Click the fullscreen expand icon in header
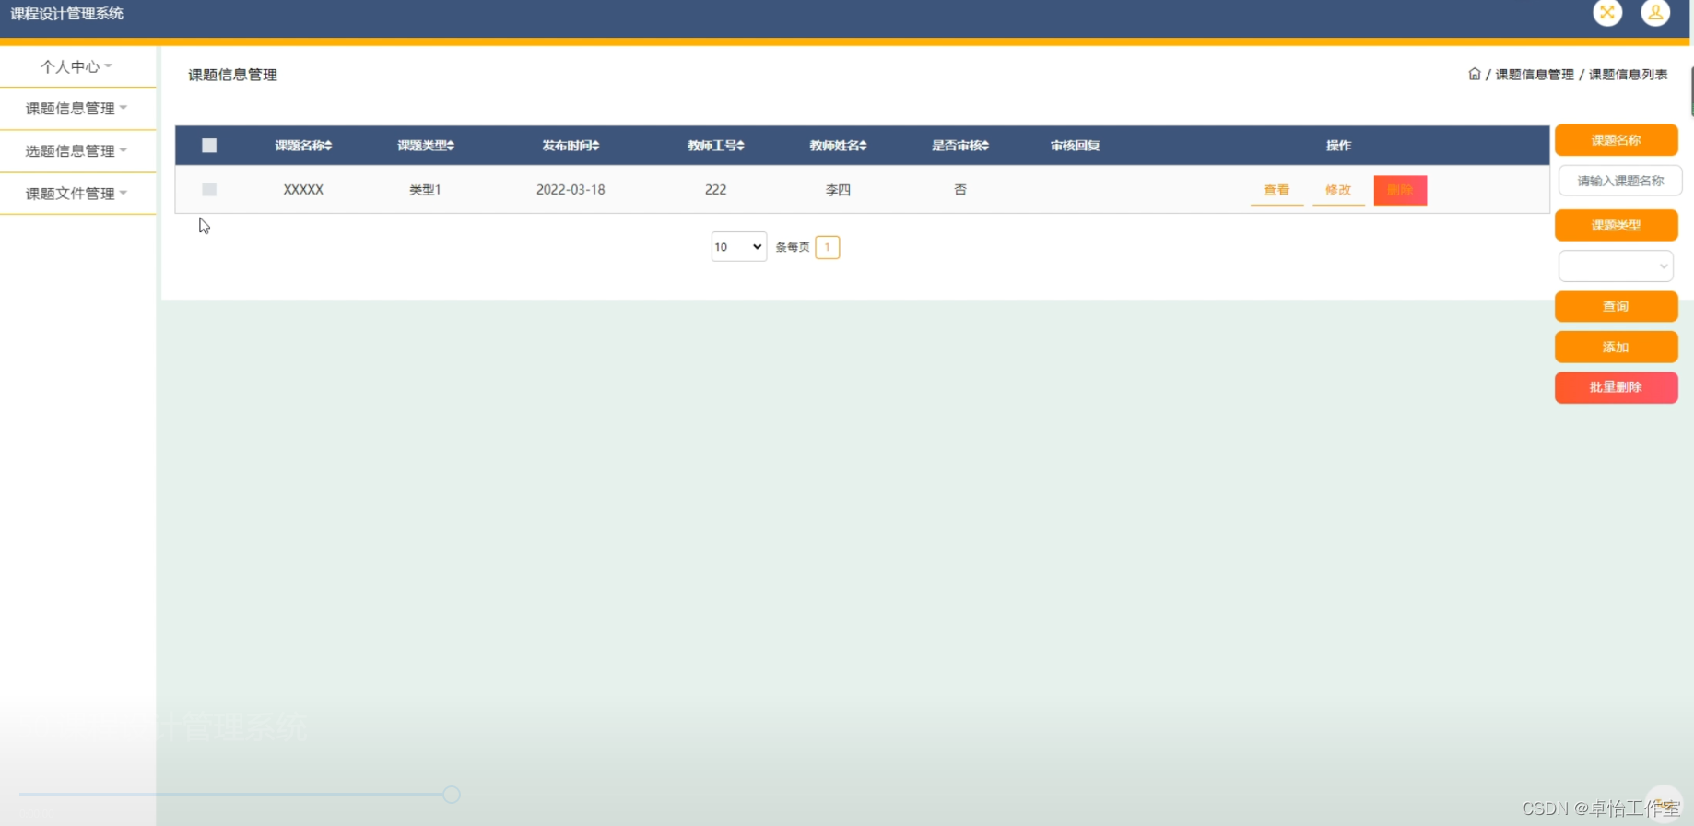1694x826 pixels. (1607, 12)
